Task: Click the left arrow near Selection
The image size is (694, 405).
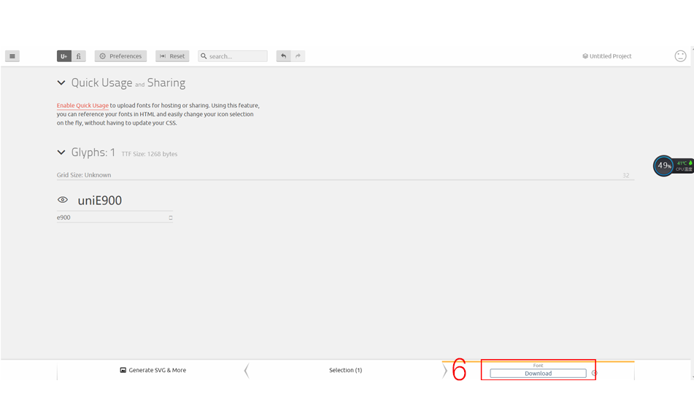Action: point(247,371)
